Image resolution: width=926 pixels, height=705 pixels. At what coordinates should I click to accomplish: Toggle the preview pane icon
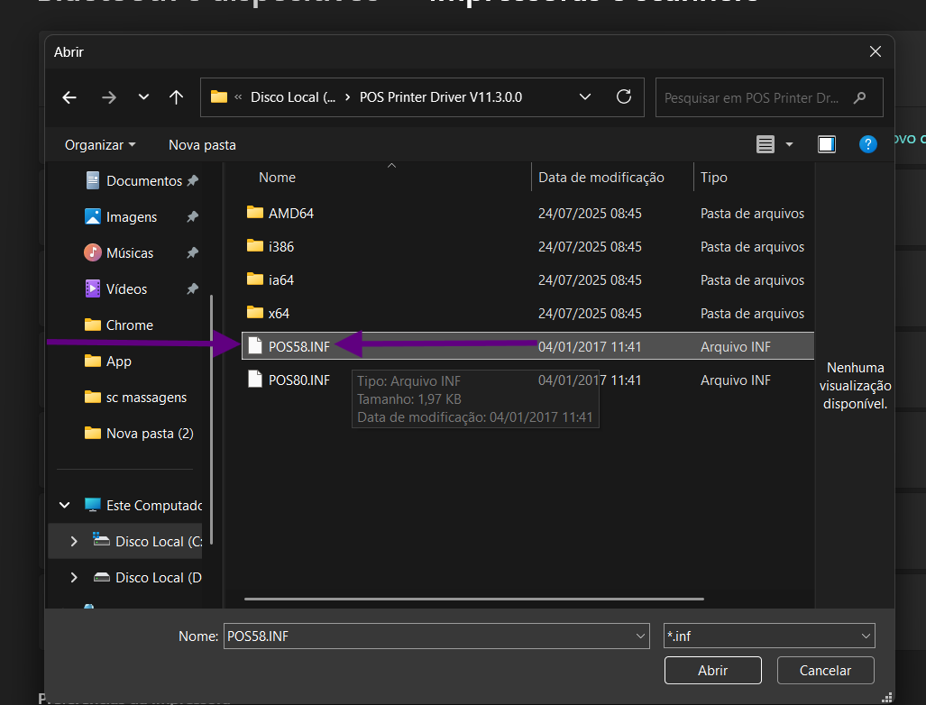pyautogui.click(x=826, y=144)
